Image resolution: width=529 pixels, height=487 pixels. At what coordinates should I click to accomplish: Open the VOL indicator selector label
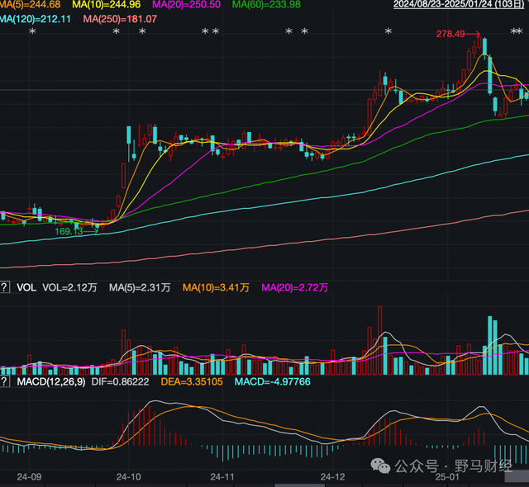(x=27, y=288)
